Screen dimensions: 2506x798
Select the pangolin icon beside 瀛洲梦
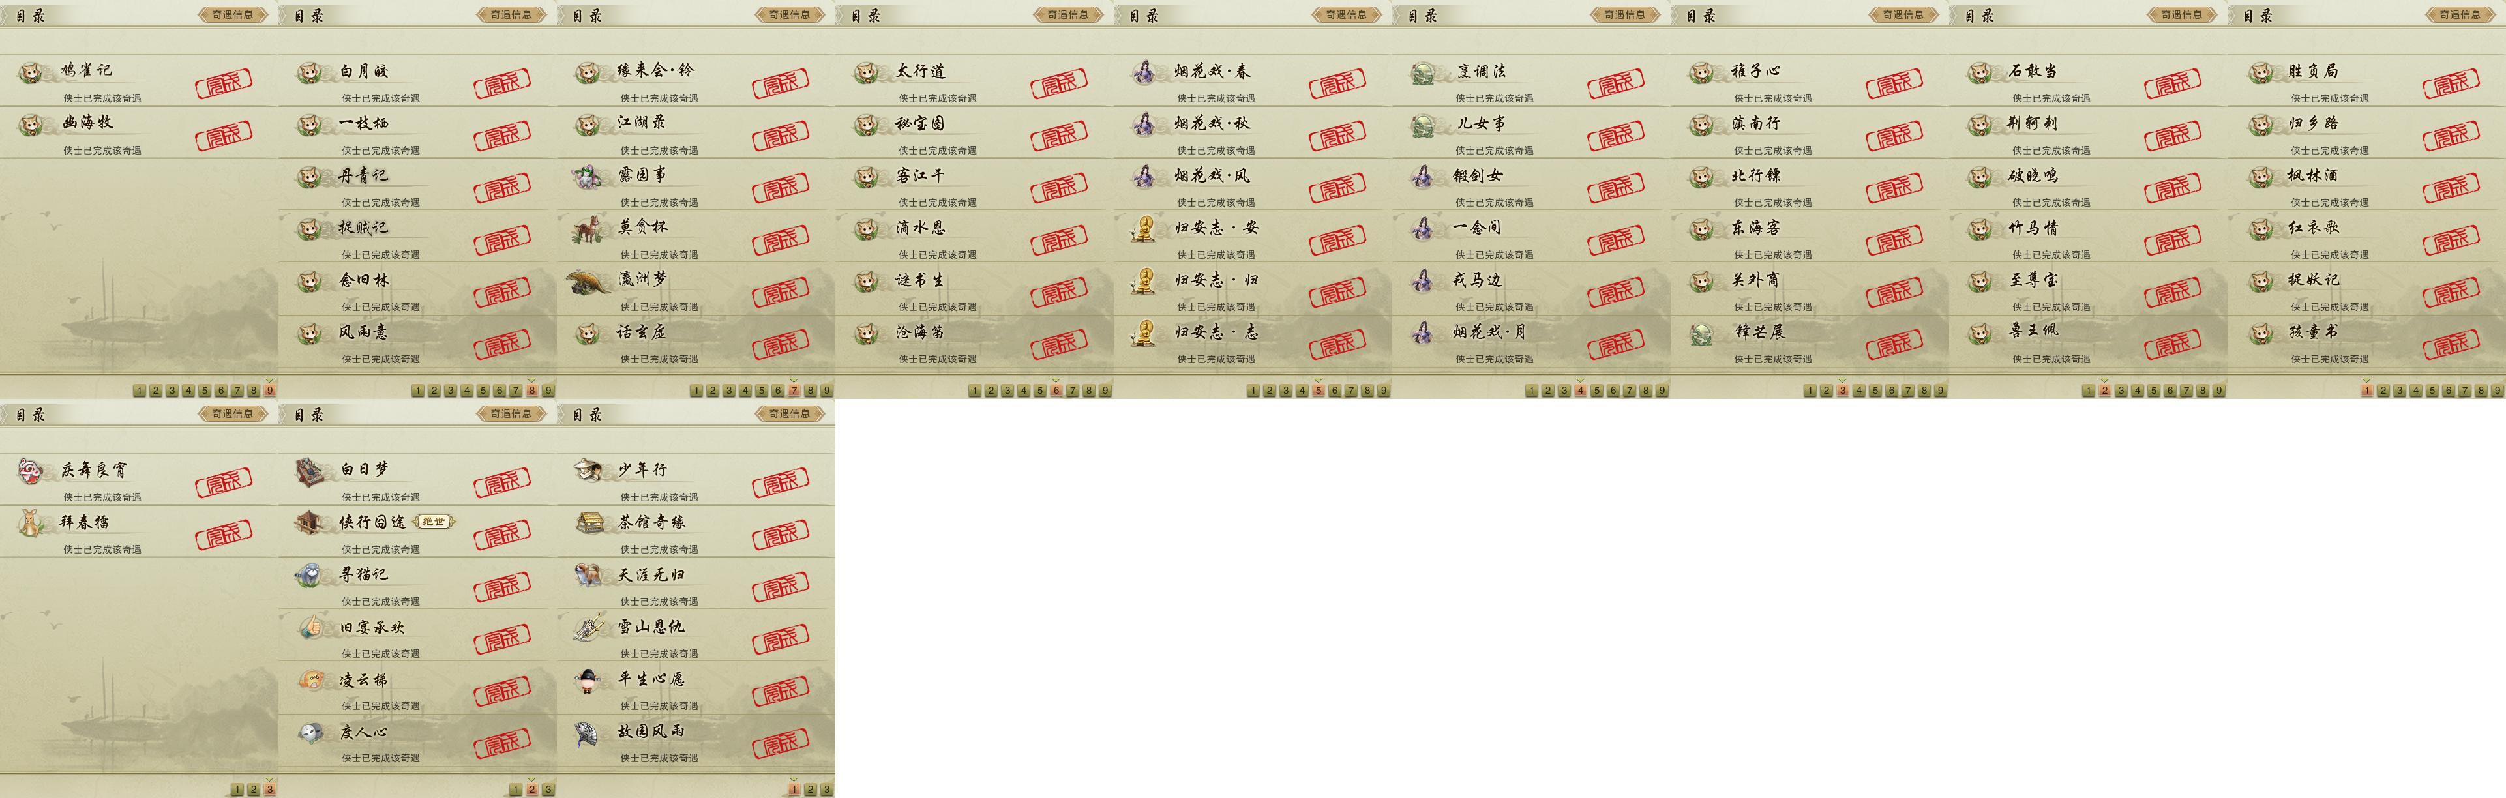pyautogui.click(x=589, y=281)
